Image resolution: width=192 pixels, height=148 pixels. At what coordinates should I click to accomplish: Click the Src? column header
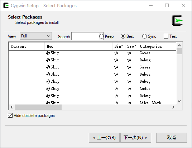coord(131,46)
